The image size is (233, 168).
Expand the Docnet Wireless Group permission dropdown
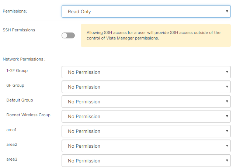[x=146, y=116]
